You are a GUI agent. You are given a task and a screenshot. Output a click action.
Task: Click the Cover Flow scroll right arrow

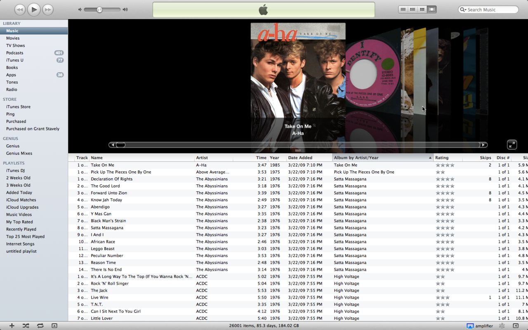(x=483, y=145)
